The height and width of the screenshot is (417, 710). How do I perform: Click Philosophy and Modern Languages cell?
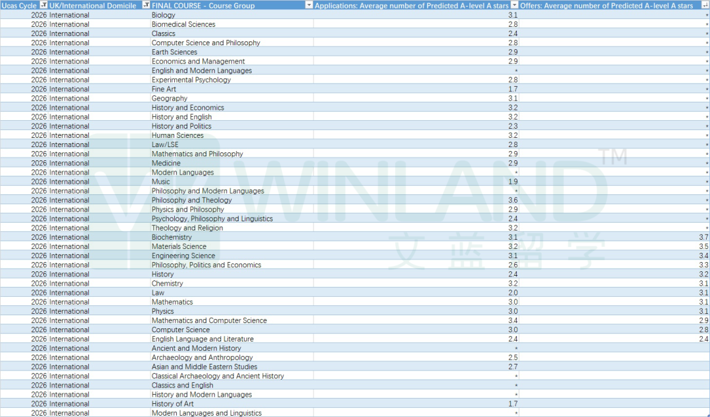click(x=232, y=191)
